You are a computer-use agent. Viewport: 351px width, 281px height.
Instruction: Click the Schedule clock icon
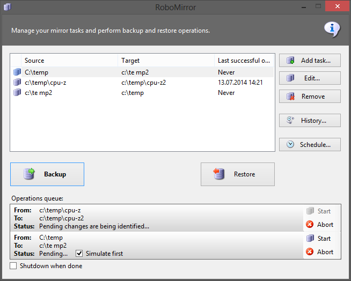290,144
